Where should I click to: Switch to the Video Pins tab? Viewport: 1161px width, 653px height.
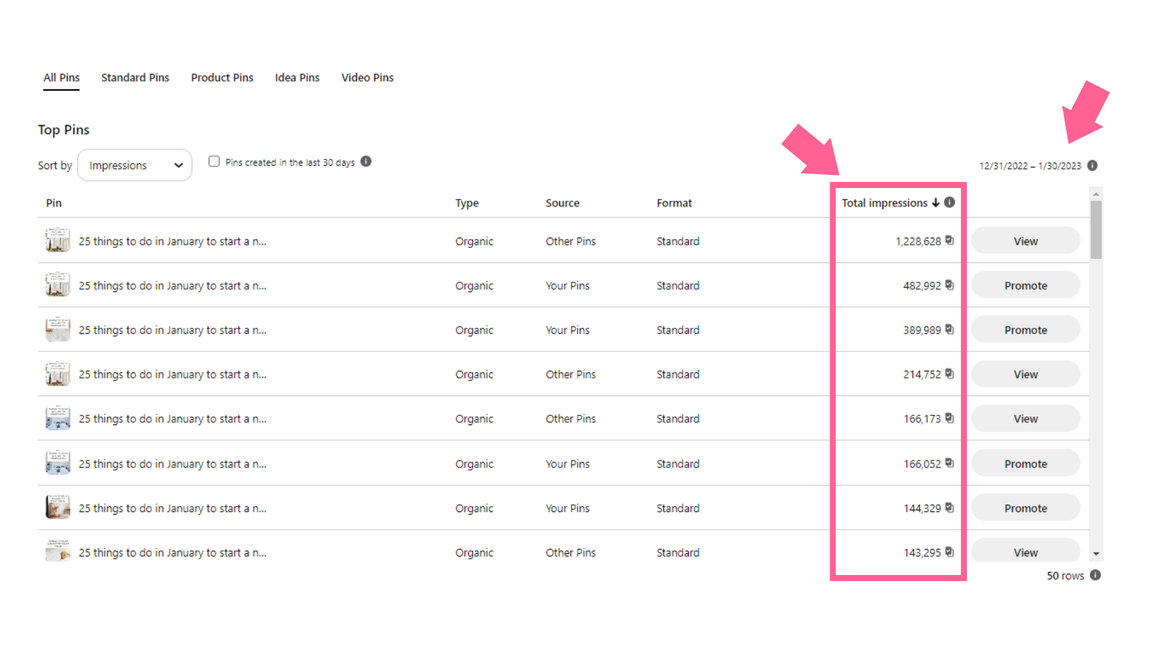(367, 77)
